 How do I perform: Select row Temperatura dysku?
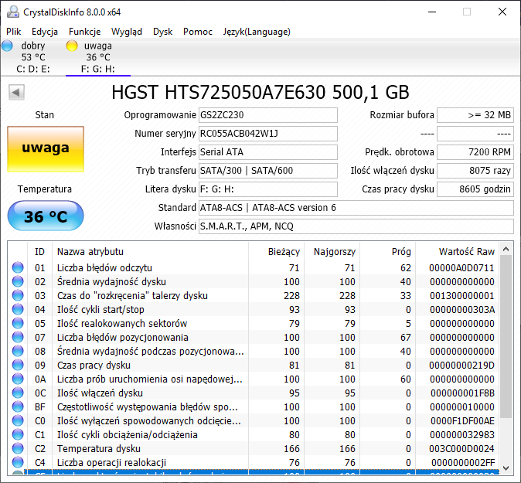pos(254,448)
